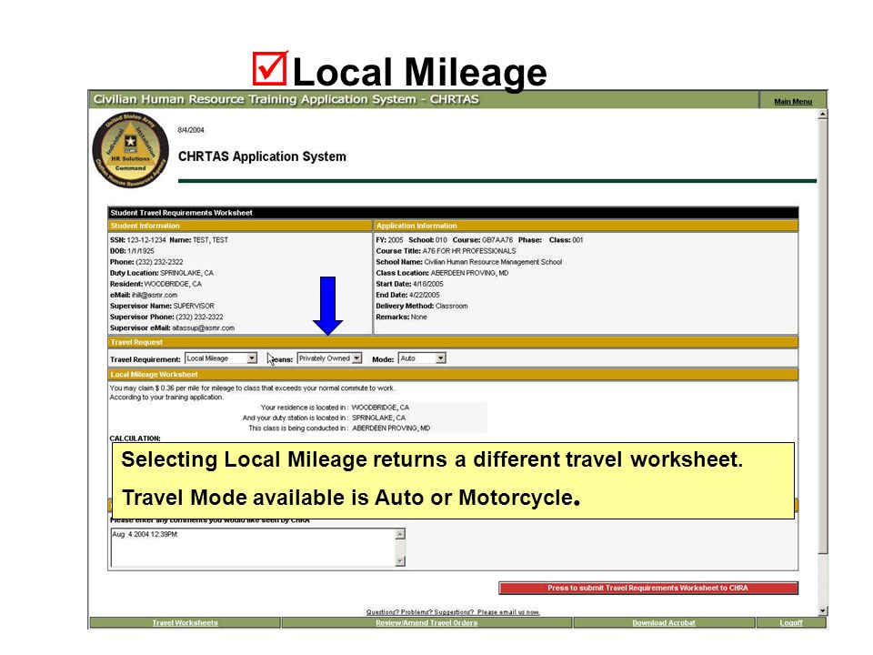The image size is (873, 655).
Task: Click the page scrollbar down arrow
Action: 822,611
